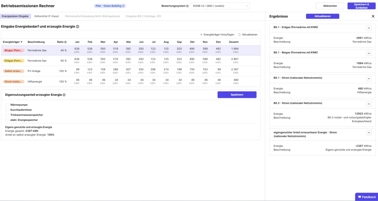Open Flächenaufschlüsselung Nicht-Wohngebäude tab
The width and height of the screenshot is (378, 201).
pos(93,16)
